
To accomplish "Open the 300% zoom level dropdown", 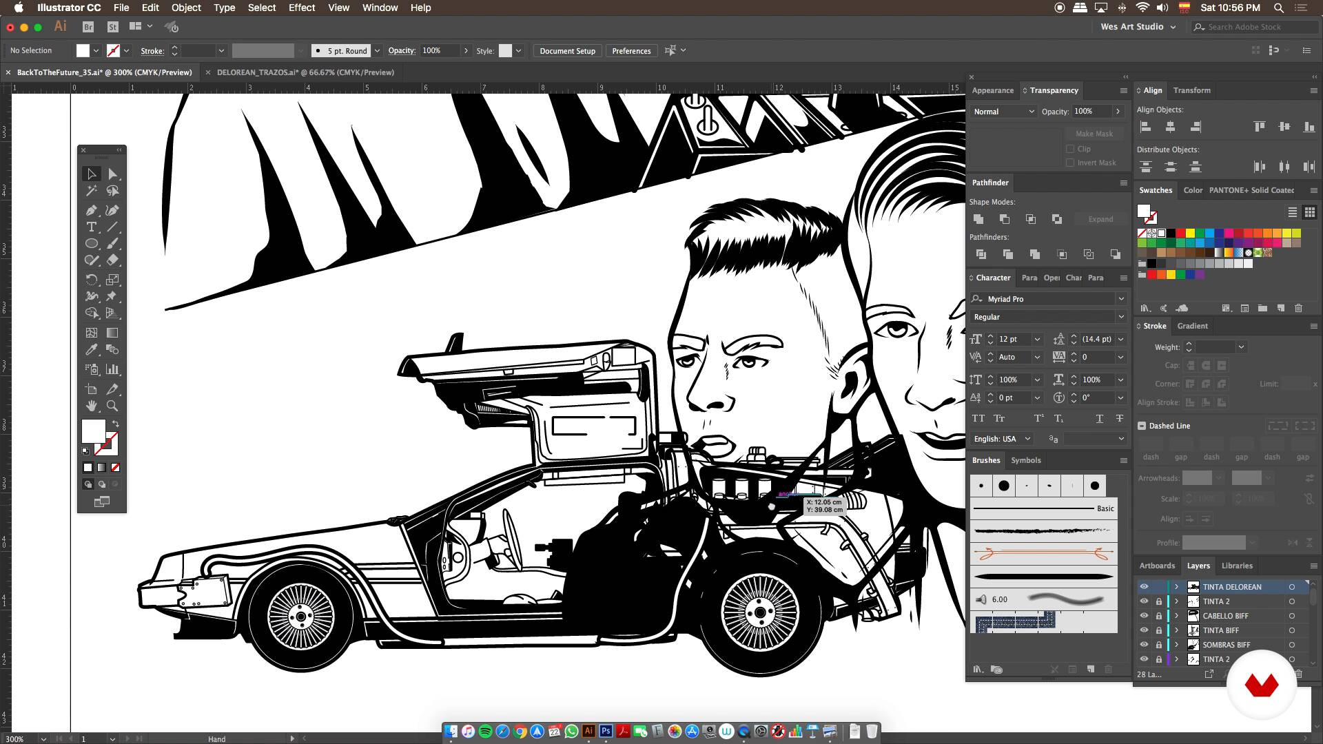I will click(x=43, y=738).
